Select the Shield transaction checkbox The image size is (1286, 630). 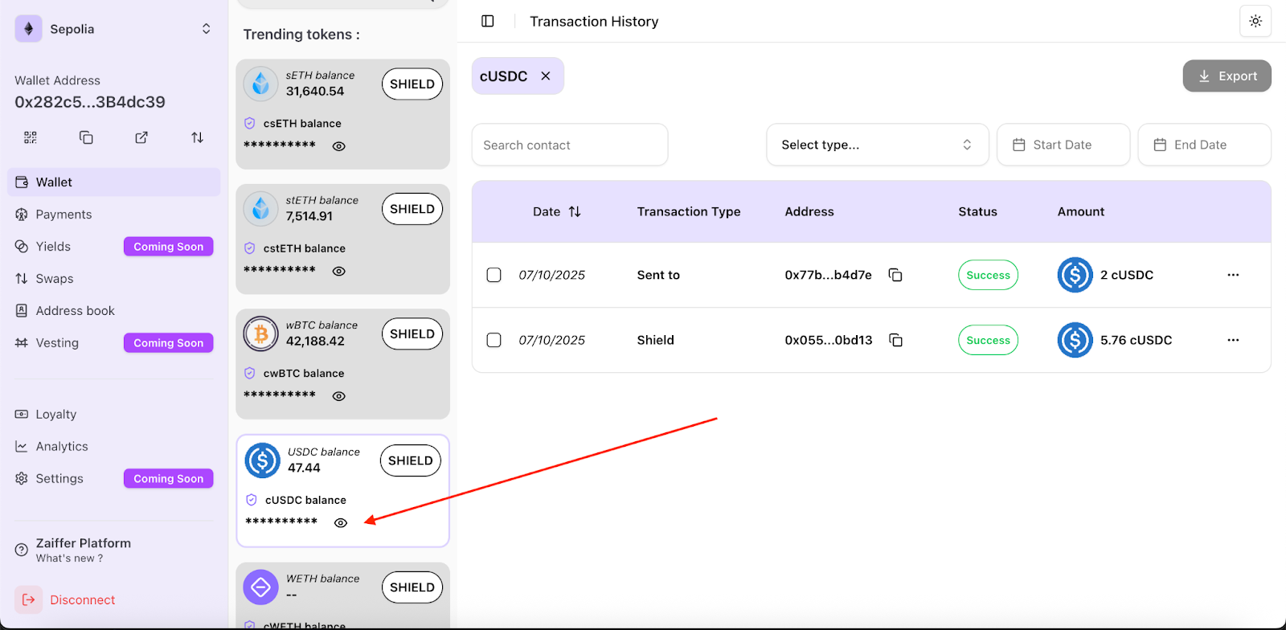pyautogui.click(x=494, y=340)
